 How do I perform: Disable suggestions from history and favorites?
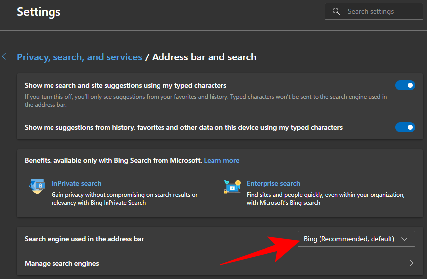[405, 127]
